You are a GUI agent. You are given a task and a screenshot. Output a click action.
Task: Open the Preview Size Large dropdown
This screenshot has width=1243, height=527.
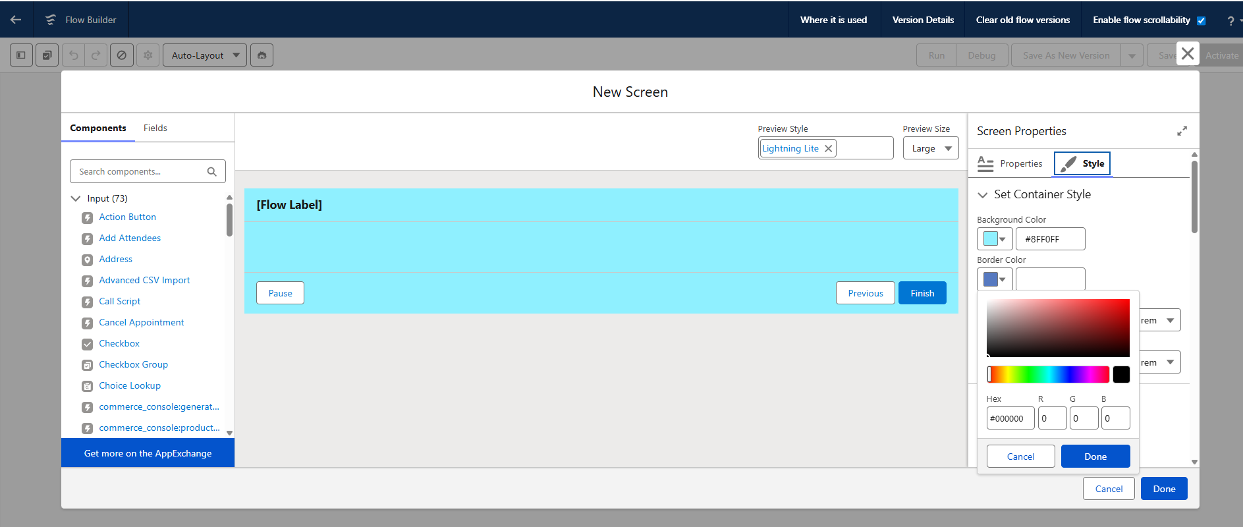click(x=930, y=149)
